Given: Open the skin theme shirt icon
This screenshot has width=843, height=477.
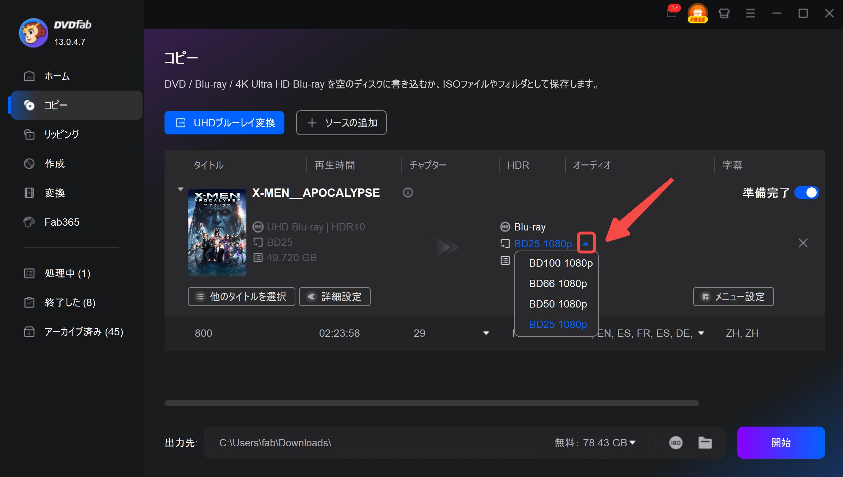Looking at the screenshot, I should pos(724,14).
